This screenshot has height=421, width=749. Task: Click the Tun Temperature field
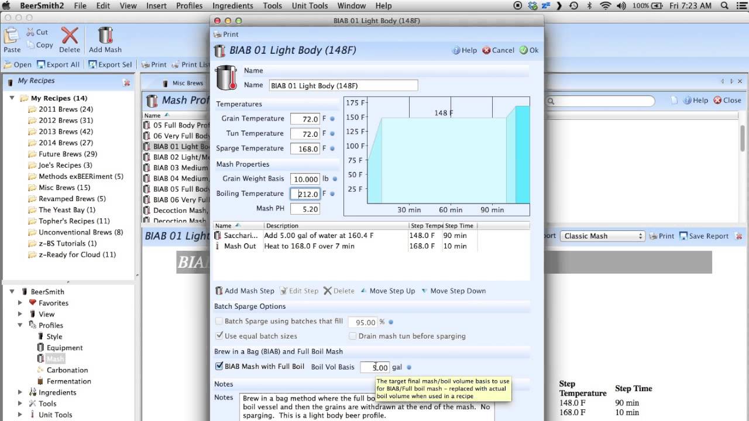pos(305,134)
